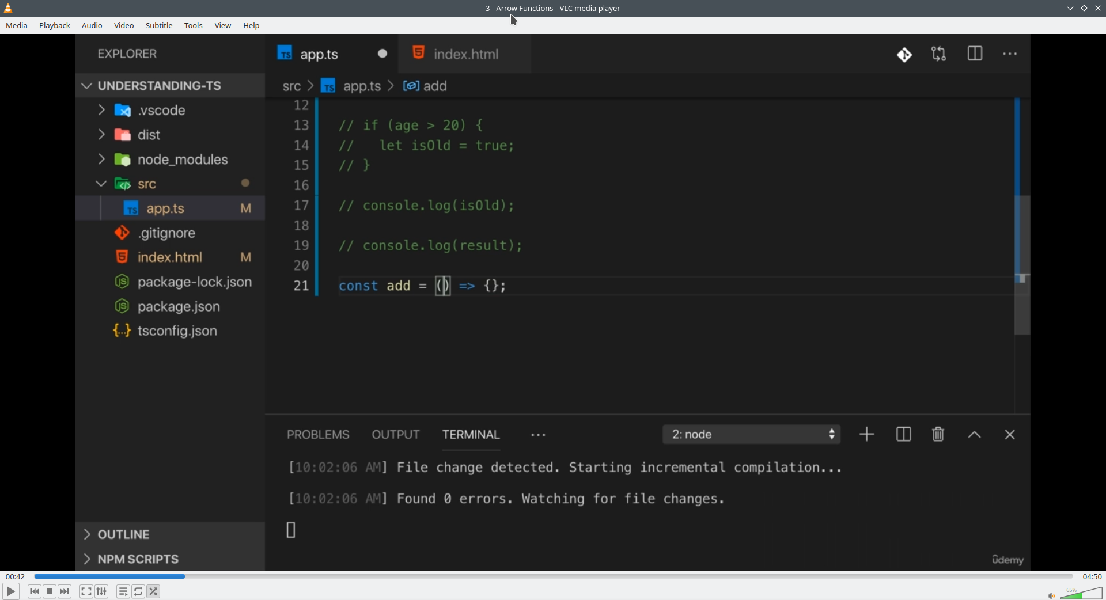Click the total duration label 04:50

click(1092, 576)
